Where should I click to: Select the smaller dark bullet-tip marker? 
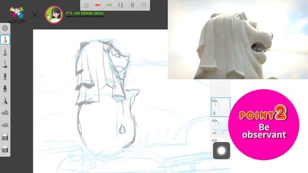5,76
